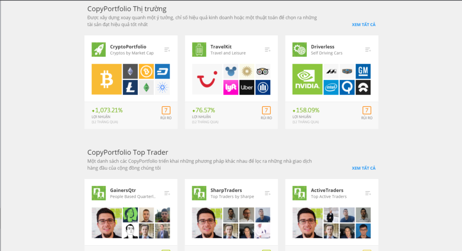Click the green-background avatar in GainersQtr
This screenshot has width=462, height=251.
pyautogui.click(x=130, y=215)
